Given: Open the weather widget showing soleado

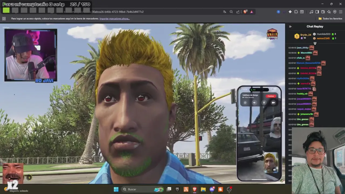Looking at the screenshot, I should [16, 190].
